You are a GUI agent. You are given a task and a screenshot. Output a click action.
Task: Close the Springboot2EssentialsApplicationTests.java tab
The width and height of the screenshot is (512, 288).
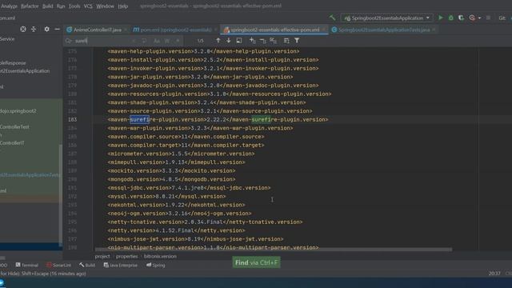click(434, 30)
